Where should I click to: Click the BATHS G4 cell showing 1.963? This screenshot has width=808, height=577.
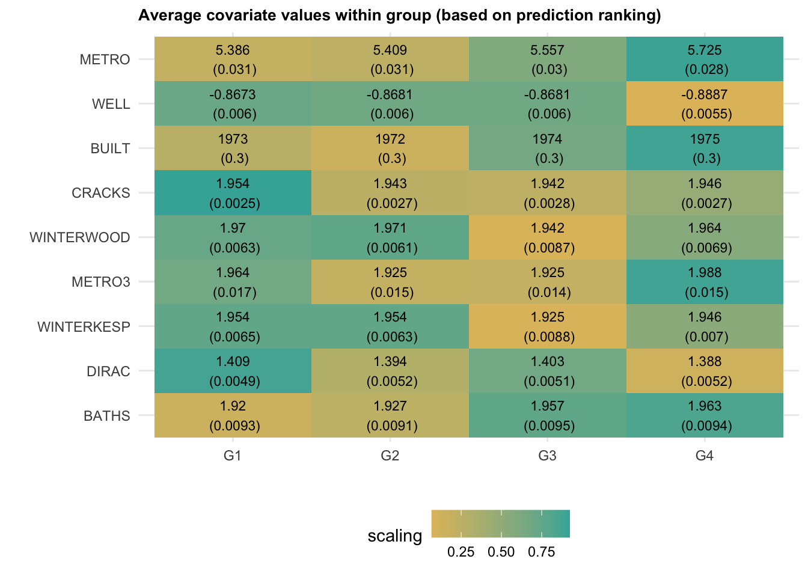click(x=705, y=415)
